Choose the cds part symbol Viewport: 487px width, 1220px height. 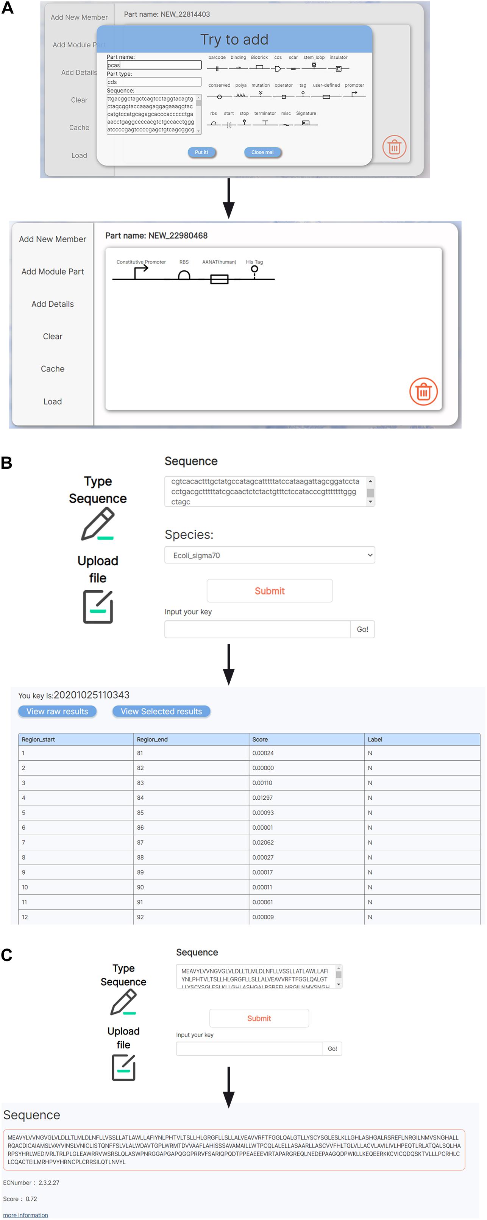point(278,69)
